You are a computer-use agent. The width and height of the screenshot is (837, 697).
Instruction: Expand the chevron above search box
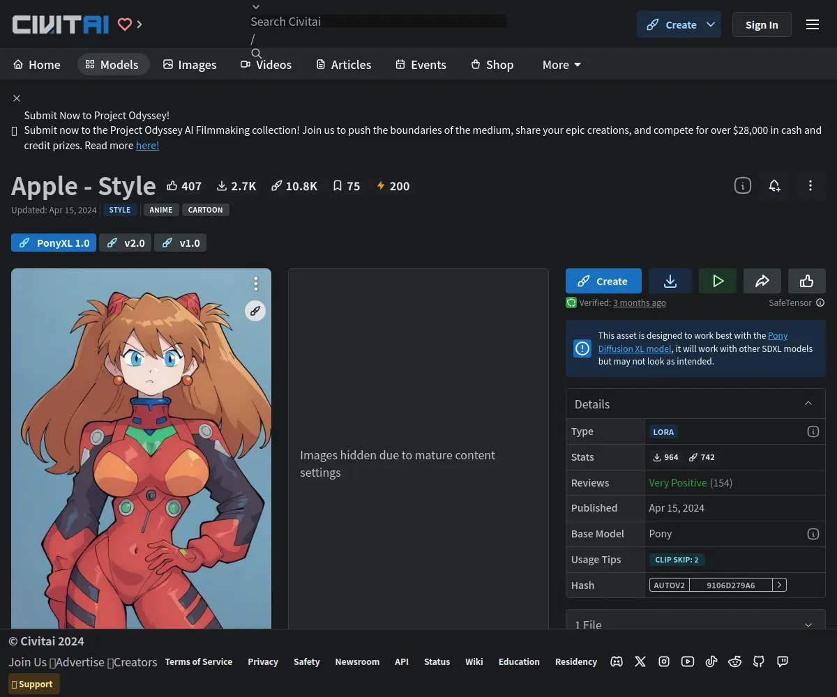pyautogui.click(x=256, y=7)
